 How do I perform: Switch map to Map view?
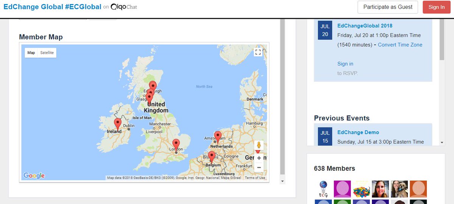[x=31, y=53]
